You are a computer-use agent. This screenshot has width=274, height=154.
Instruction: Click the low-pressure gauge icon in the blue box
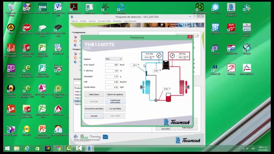click(159, 56)
